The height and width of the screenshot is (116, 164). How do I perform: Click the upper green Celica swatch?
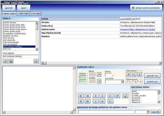click(83, 77)
